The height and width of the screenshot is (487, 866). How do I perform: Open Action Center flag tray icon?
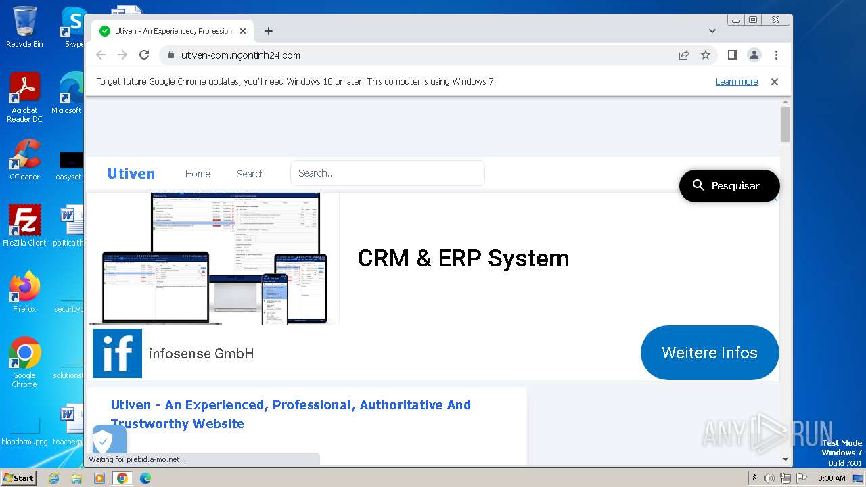(x=802, y=478)
